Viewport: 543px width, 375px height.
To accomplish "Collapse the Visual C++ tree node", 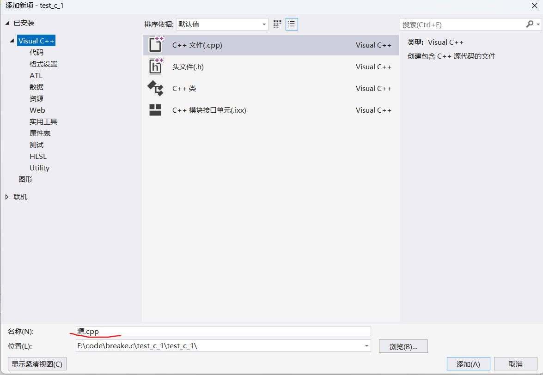I will pos(12,41).
